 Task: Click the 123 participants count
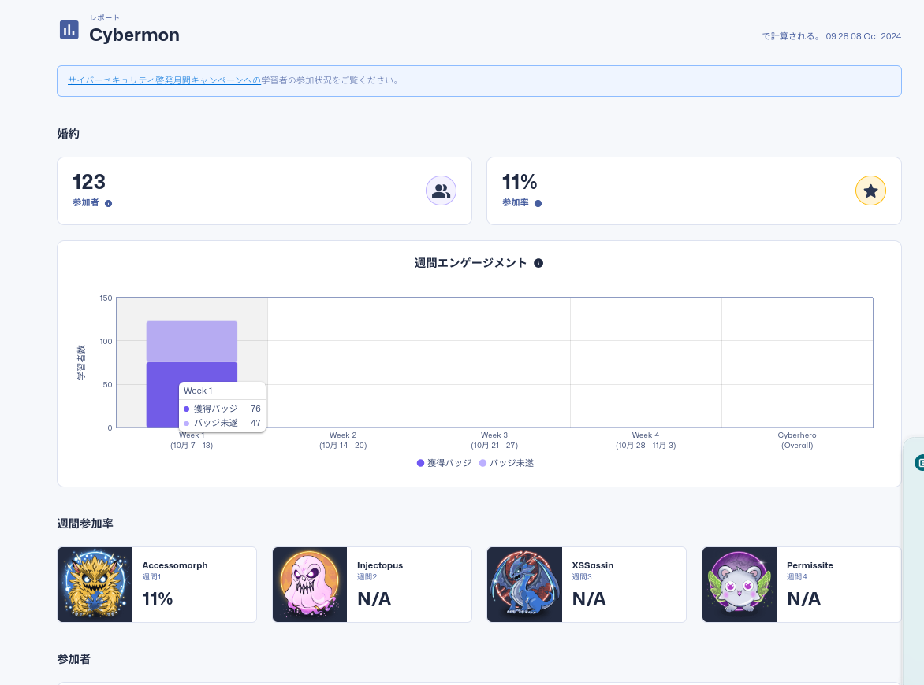(x=89, y=182)
